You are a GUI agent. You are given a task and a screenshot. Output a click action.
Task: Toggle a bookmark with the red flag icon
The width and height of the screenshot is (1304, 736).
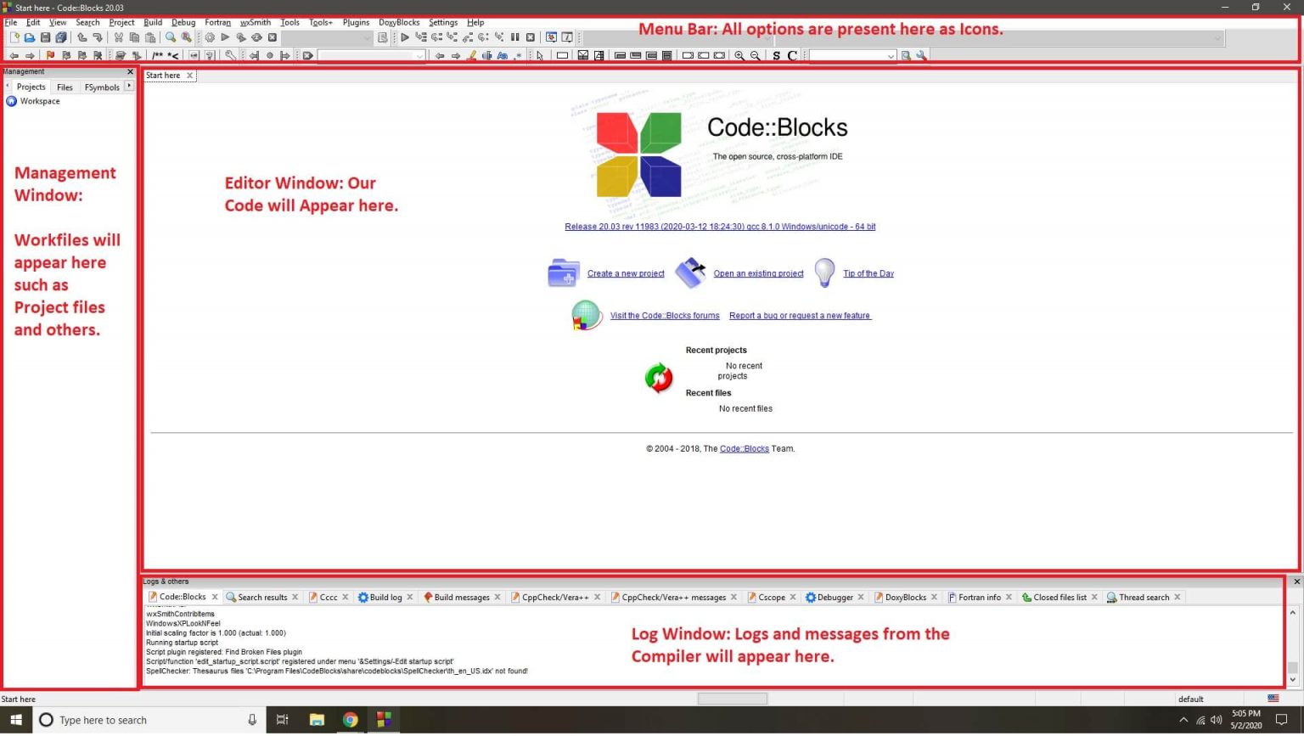49,55
